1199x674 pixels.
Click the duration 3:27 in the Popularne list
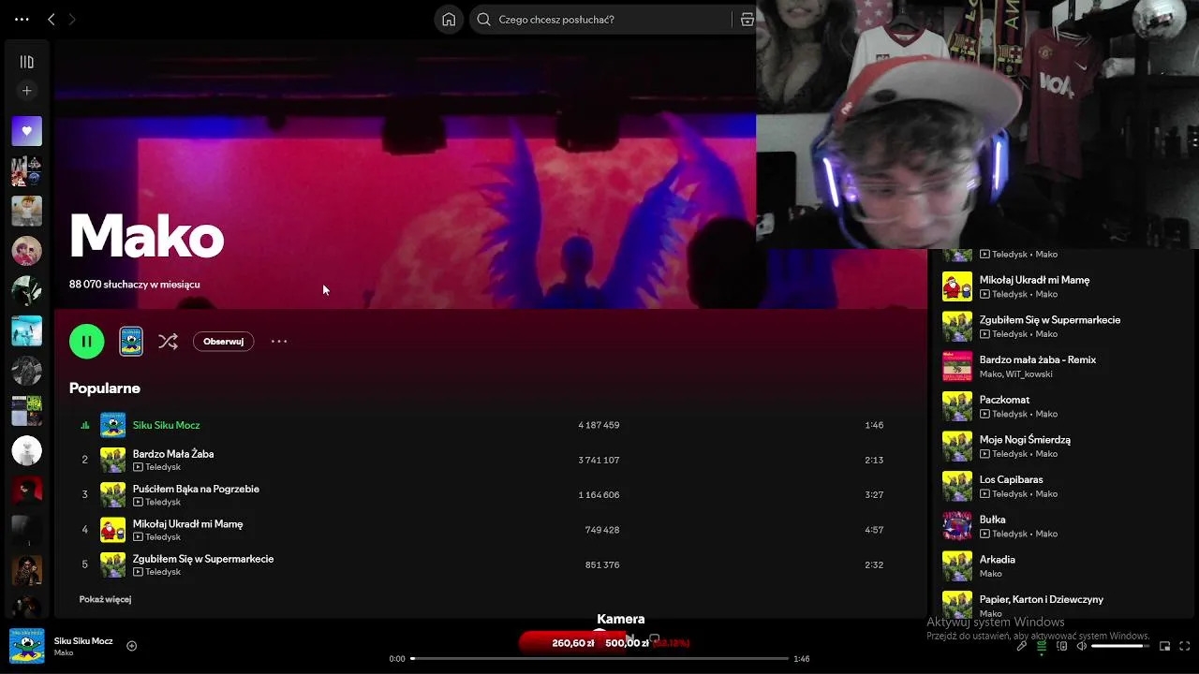[x=874, y=494]
